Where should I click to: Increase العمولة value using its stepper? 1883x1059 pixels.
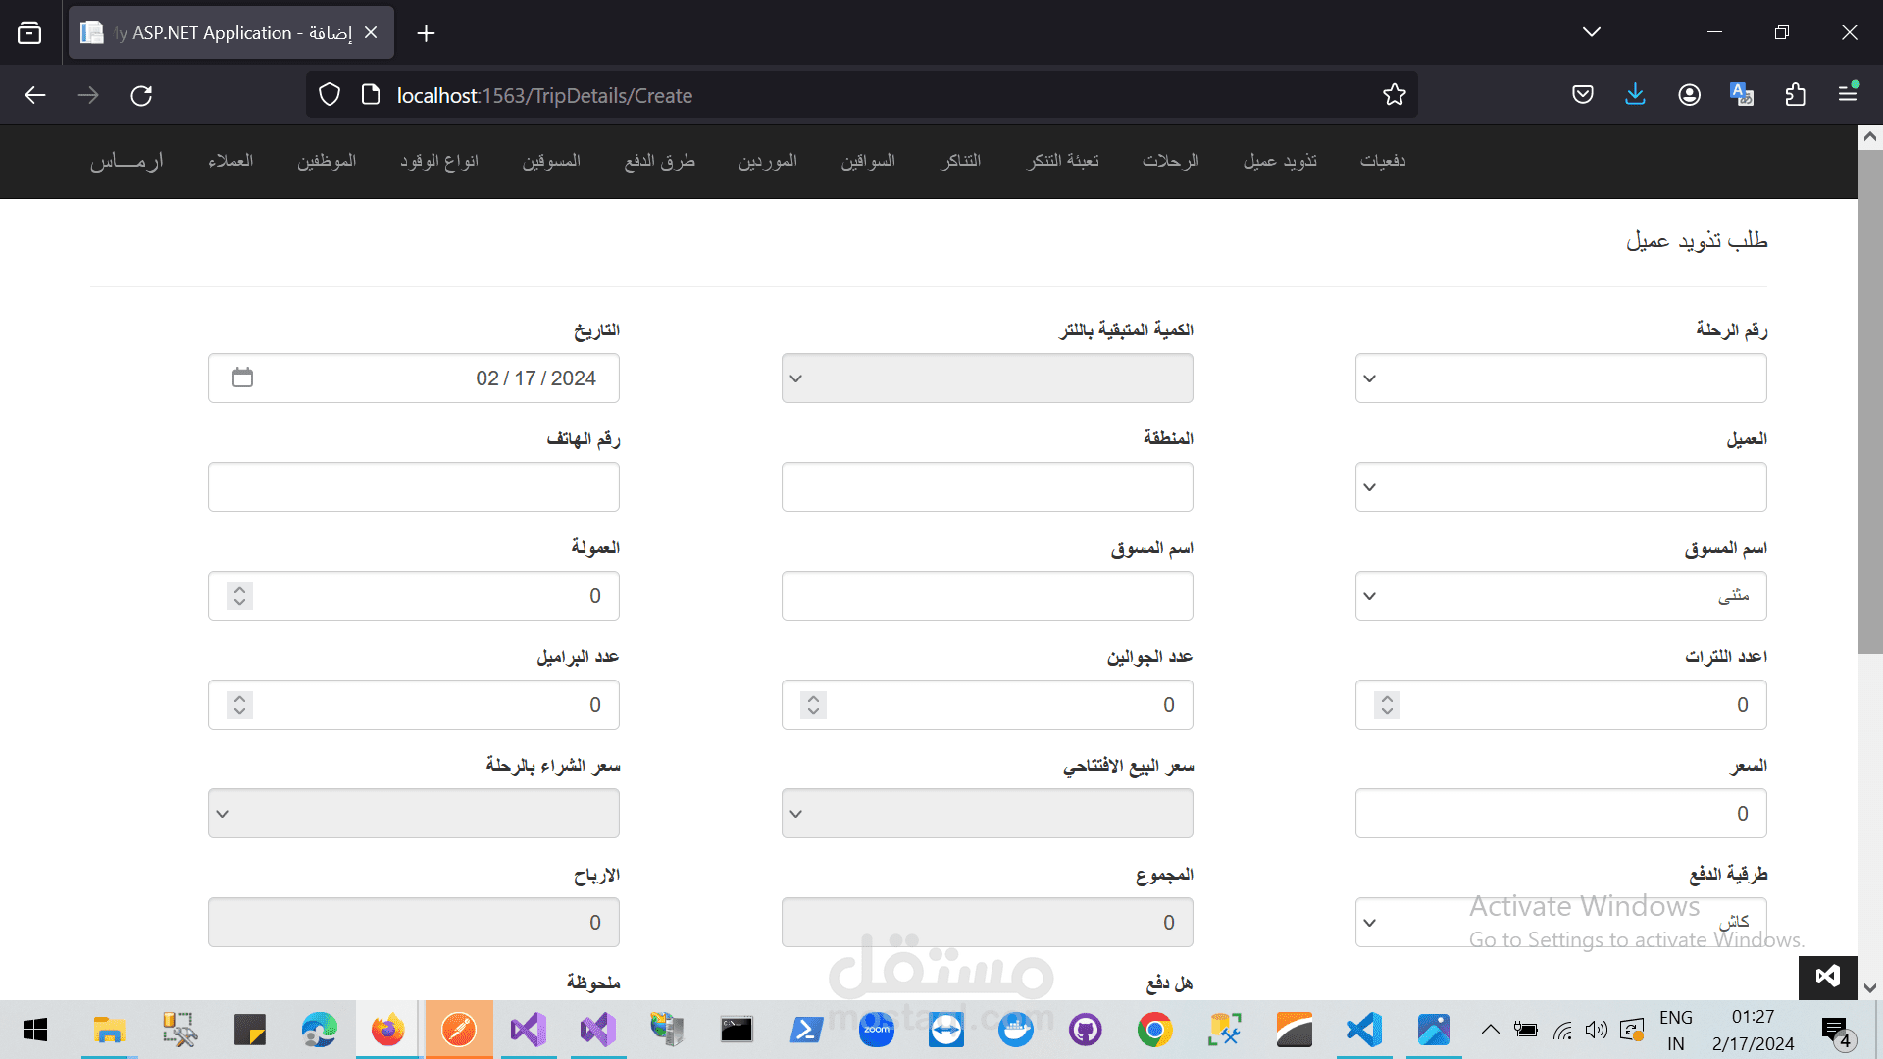[x=237, y=589]
